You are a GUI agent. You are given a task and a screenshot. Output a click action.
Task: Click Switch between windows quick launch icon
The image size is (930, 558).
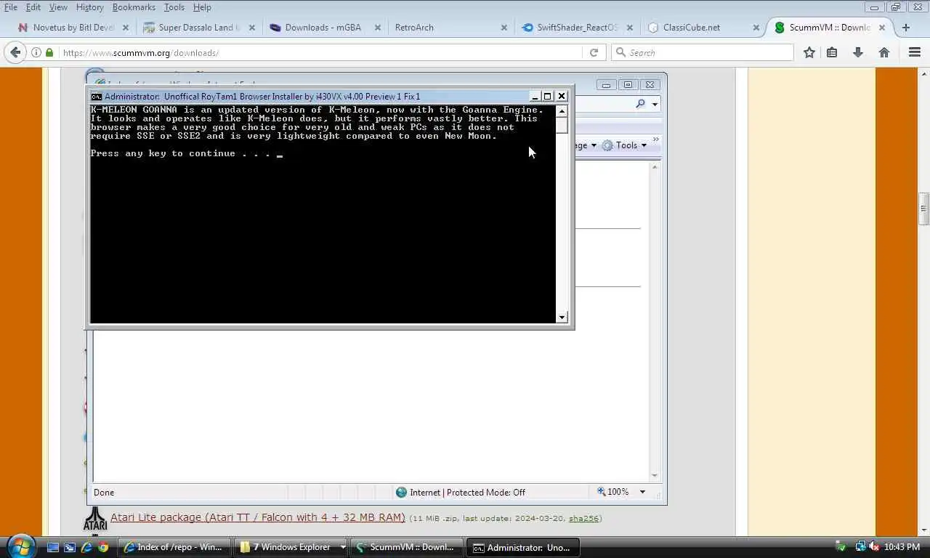[70, 547]
